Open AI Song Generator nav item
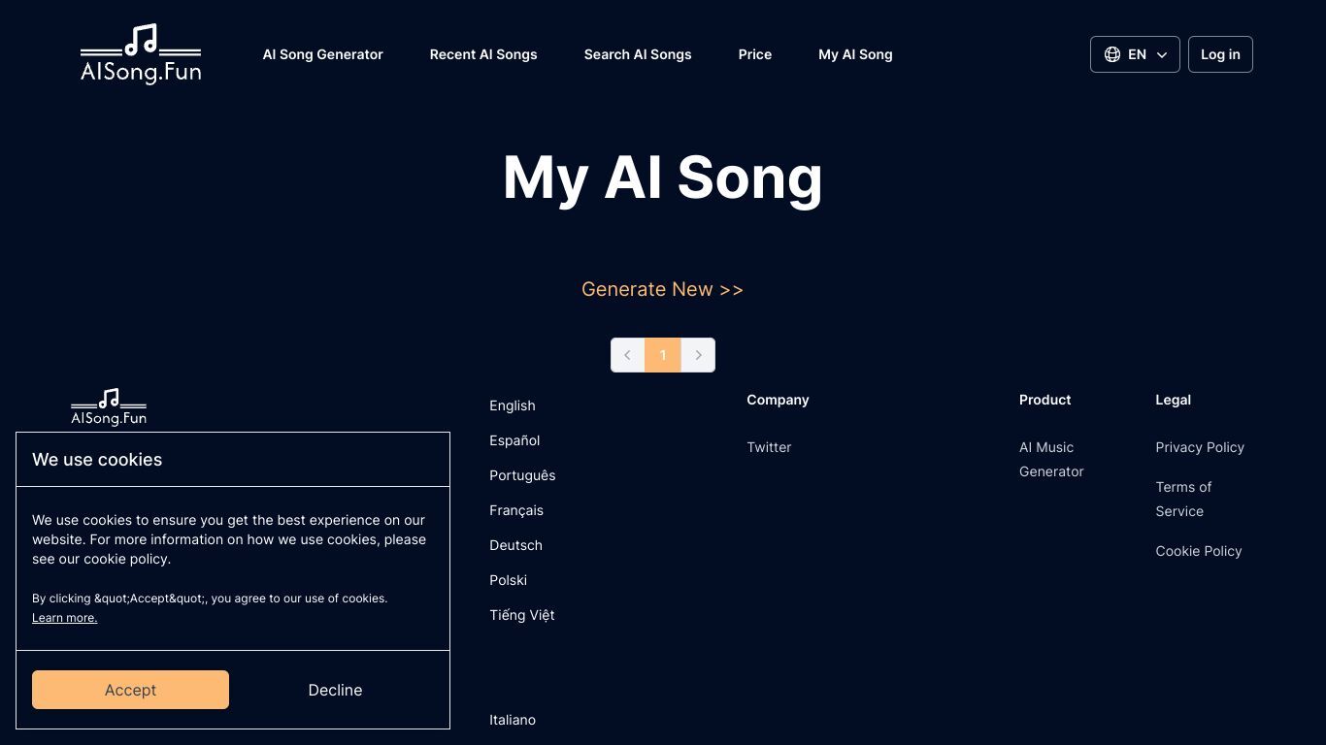 point(323,54)
